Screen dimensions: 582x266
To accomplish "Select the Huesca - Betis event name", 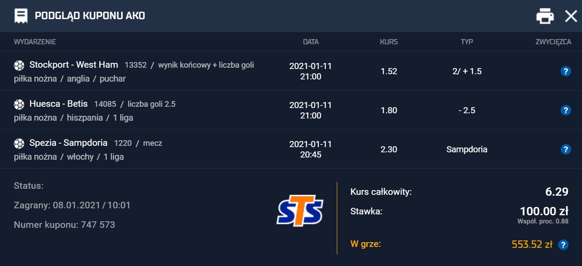I will (59, 104).
